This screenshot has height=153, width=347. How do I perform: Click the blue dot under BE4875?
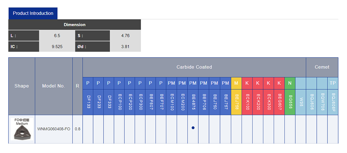click(193, 128)
